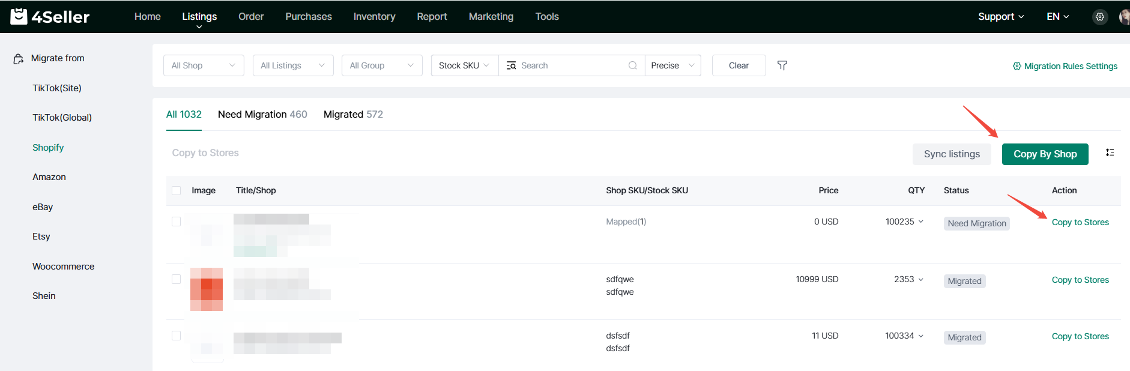This screenshot has height=371, width=1130.
Task: Click the bulk Copy to Stores button
Action: 205,153
